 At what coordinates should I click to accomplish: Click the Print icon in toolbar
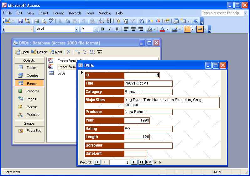point(37,21)
